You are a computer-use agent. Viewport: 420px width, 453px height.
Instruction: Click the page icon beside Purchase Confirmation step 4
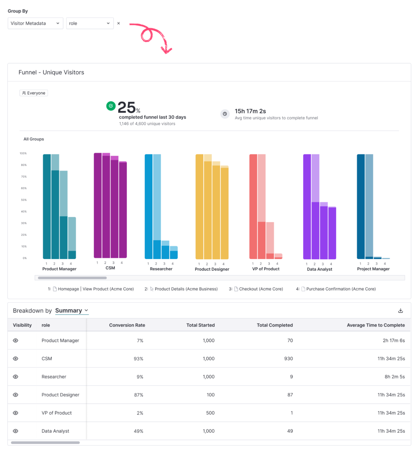tap(303, 289)
